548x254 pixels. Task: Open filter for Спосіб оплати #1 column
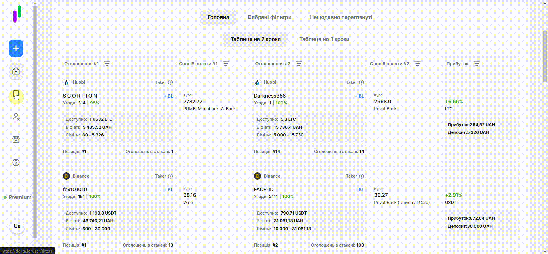pos(226,64)
